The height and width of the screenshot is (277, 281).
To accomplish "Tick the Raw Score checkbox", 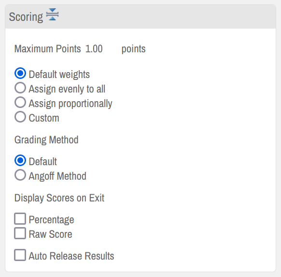I will (x=20, y=233).
